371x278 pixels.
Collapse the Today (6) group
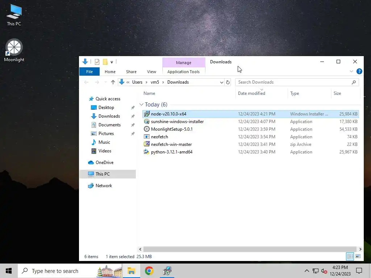[142, 105]
